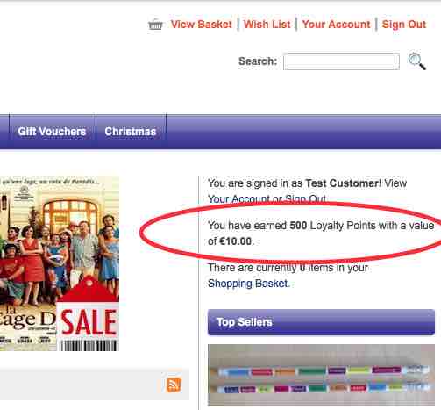
Task: Open Your Account from the header
Action: pyautogui.click(x=336, y=25)
